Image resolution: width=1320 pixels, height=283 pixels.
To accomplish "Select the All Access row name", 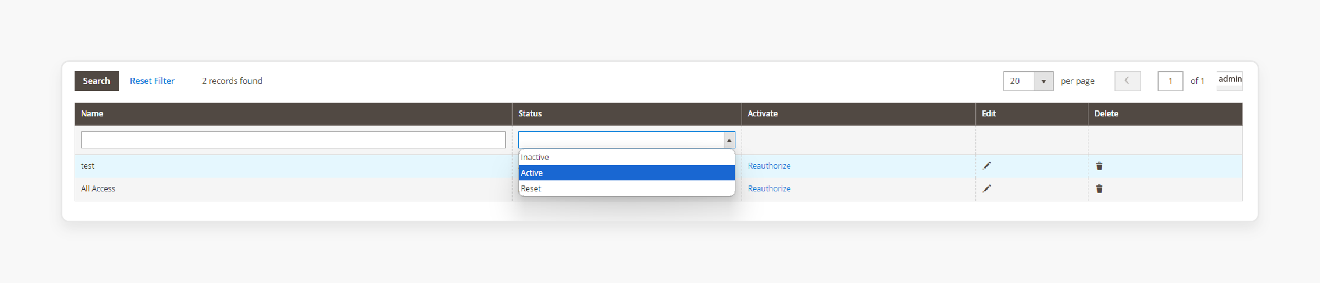I will coord(98,189).
